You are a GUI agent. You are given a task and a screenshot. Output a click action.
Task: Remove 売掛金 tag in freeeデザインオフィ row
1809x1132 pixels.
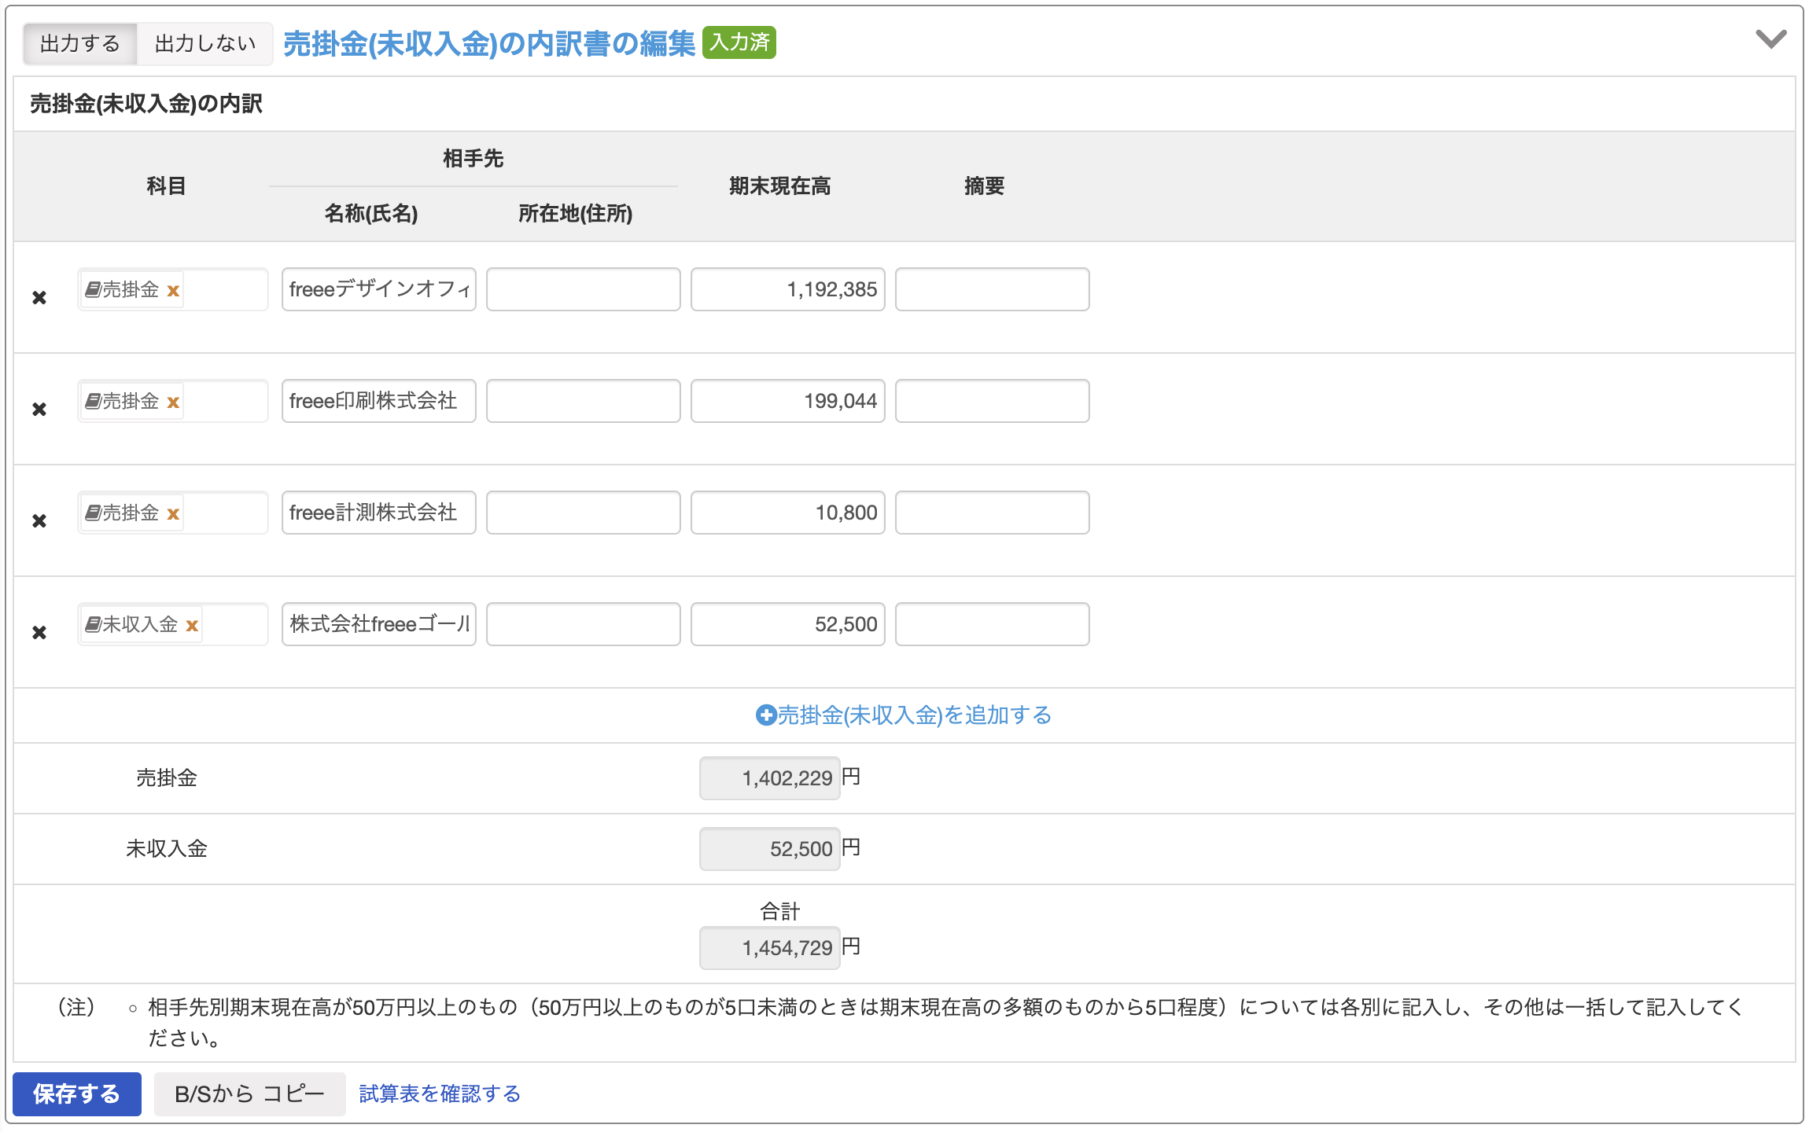click(173, 291)
